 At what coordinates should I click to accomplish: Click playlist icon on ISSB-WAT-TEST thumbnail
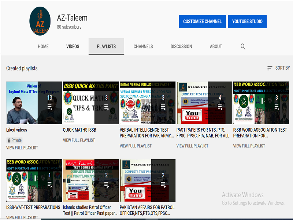point(50,185)
